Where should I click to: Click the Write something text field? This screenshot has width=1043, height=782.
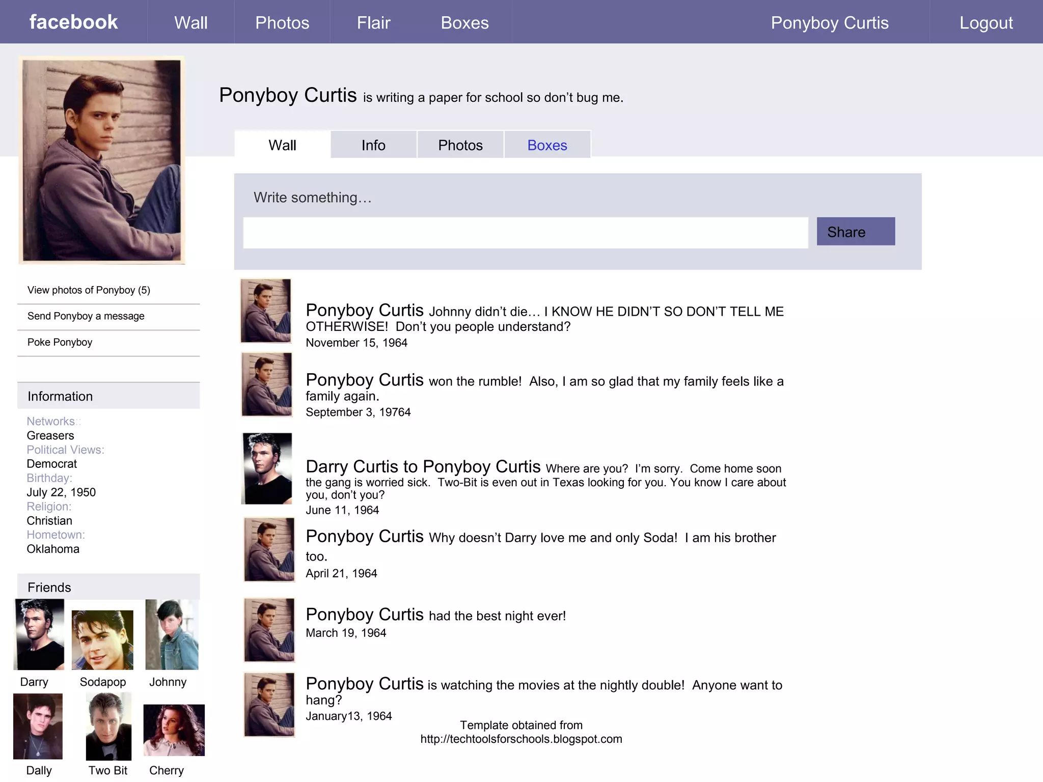tap(525, 233)
